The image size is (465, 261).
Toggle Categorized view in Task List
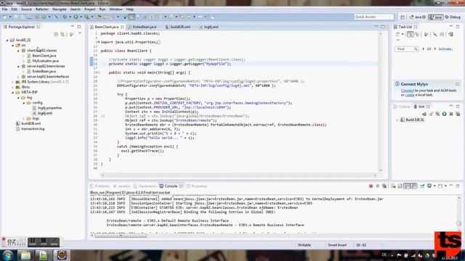pos(410,34)
